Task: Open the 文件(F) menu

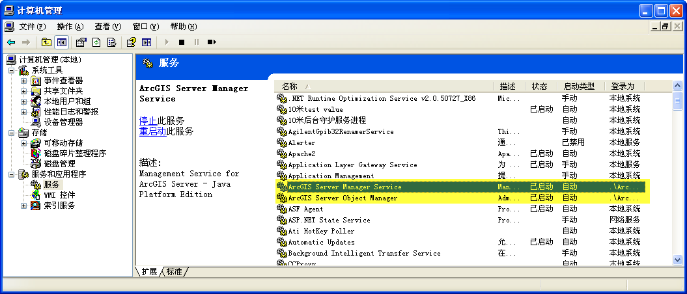Action: [33, 27]
